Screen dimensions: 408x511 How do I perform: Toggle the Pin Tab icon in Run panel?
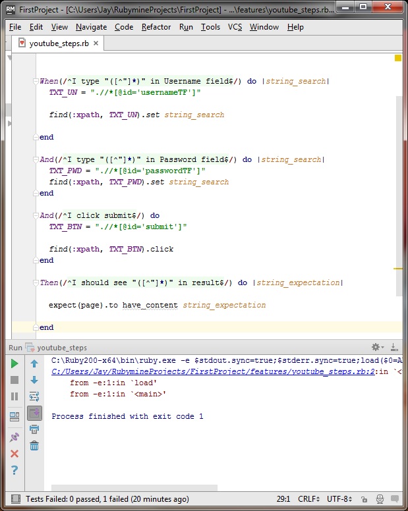coord(15,437)
